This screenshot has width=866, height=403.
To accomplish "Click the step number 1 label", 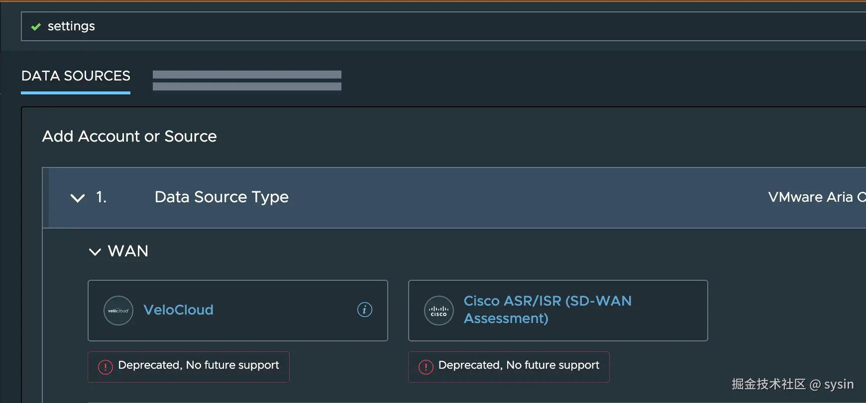I will point(101,197).
